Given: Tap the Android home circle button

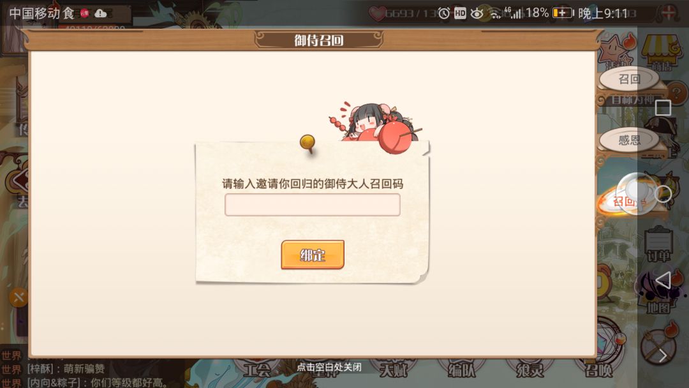Looking at the screenshot, I should [x=663, y=194].
